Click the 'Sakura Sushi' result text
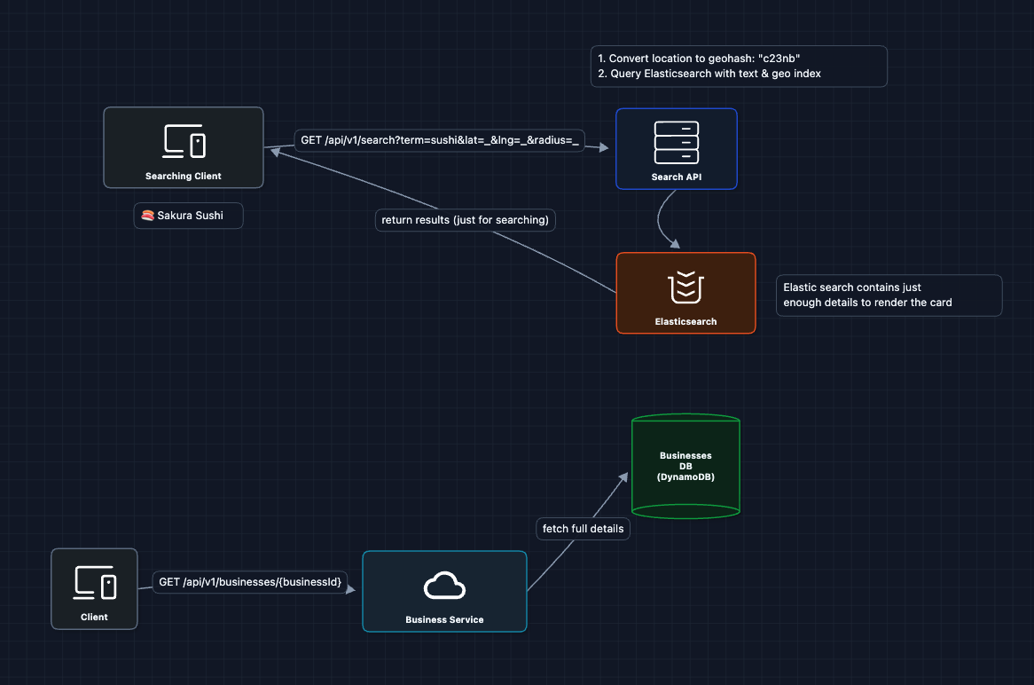Image resolution: width=1034 pixels, height=685 pixels. (191, 216)
